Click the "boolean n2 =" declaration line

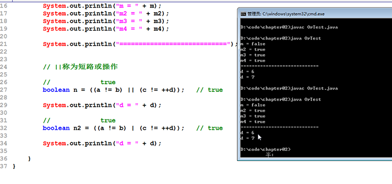pyautogui.click(x=114, y=128)
